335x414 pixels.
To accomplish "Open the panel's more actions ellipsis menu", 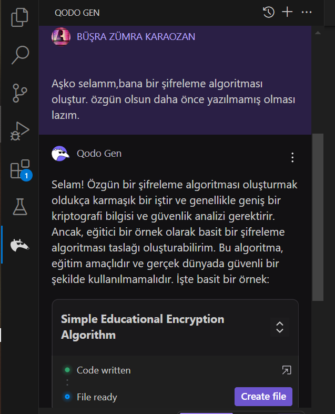I will [307, 12].
